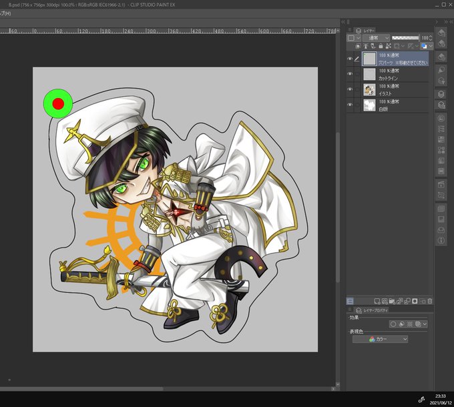The width and height of the screenshot is (454, 407).
Task: Open the 通常 blending mode dropdown
Action: 376,38
